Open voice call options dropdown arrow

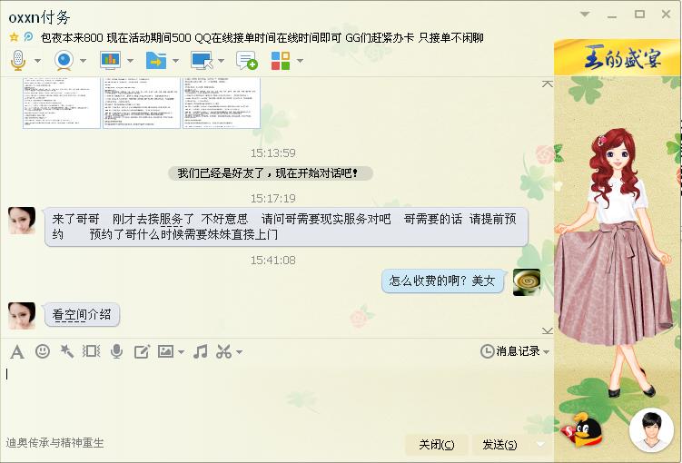coord(38,61)
